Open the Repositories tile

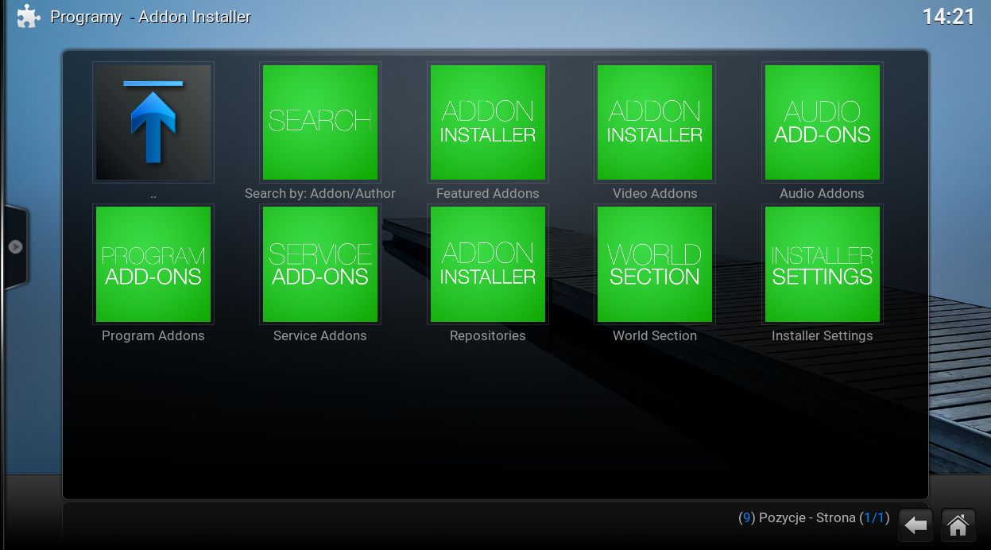[x=488, y=265]
